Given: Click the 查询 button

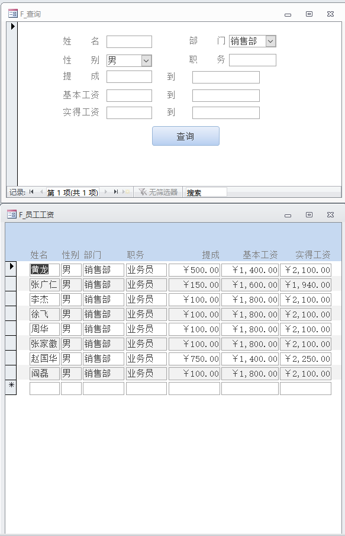Looking at the screenshot, I should click(x=185, y=136).
